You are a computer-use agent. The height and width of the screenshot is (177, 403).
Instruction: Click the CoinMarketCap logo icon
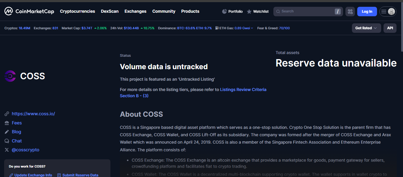[9, 12]
